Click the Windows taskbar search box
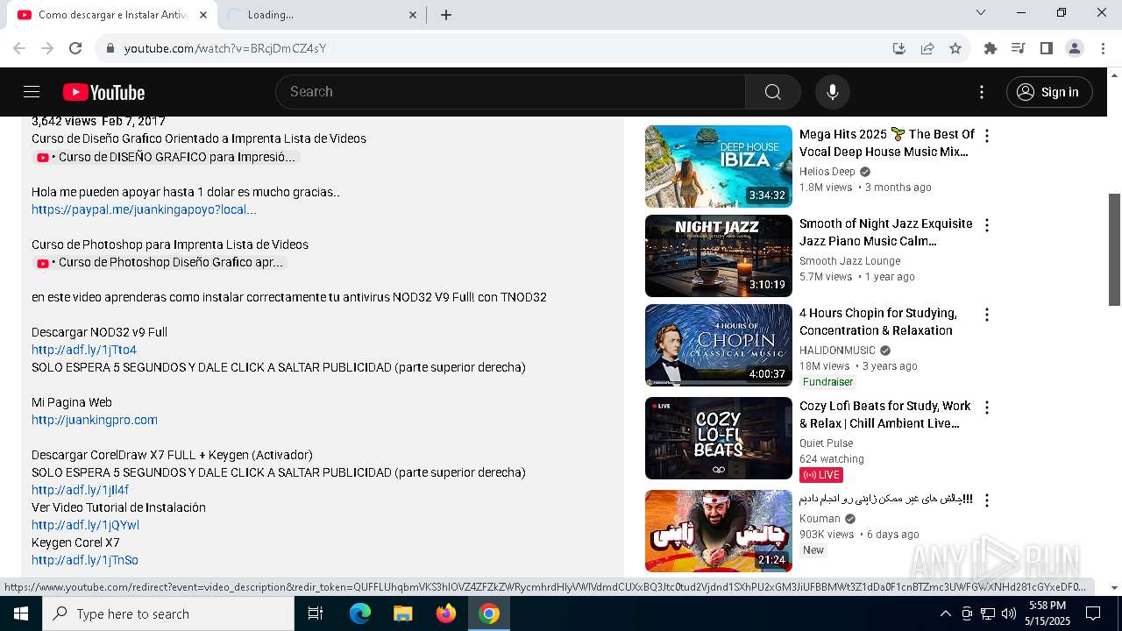 (x=168, y=613)
